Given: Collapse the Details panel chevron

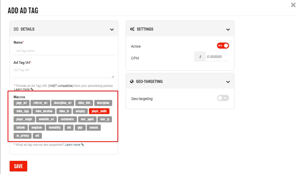Looking at the screenshot, I should [112, 29].
